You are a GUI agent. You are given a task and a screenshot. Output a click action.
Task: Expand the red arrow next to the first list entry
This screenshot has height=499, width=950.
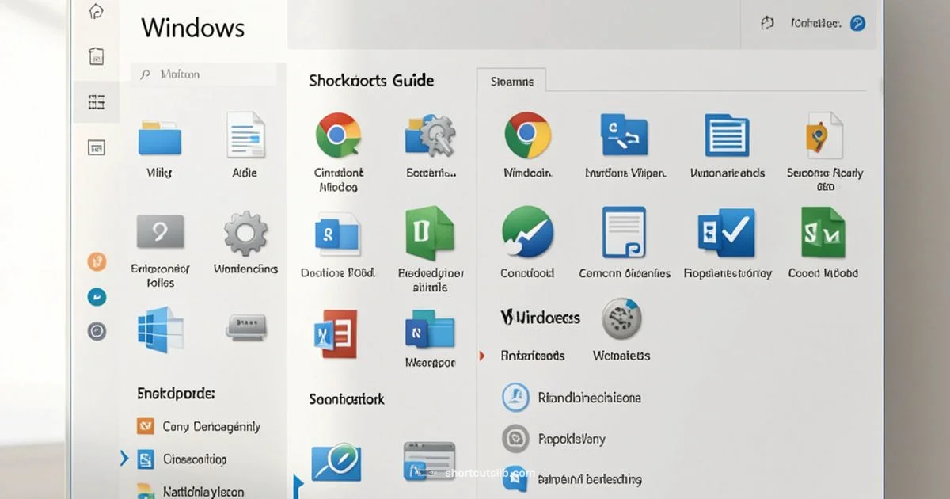(x=483, y=356)
